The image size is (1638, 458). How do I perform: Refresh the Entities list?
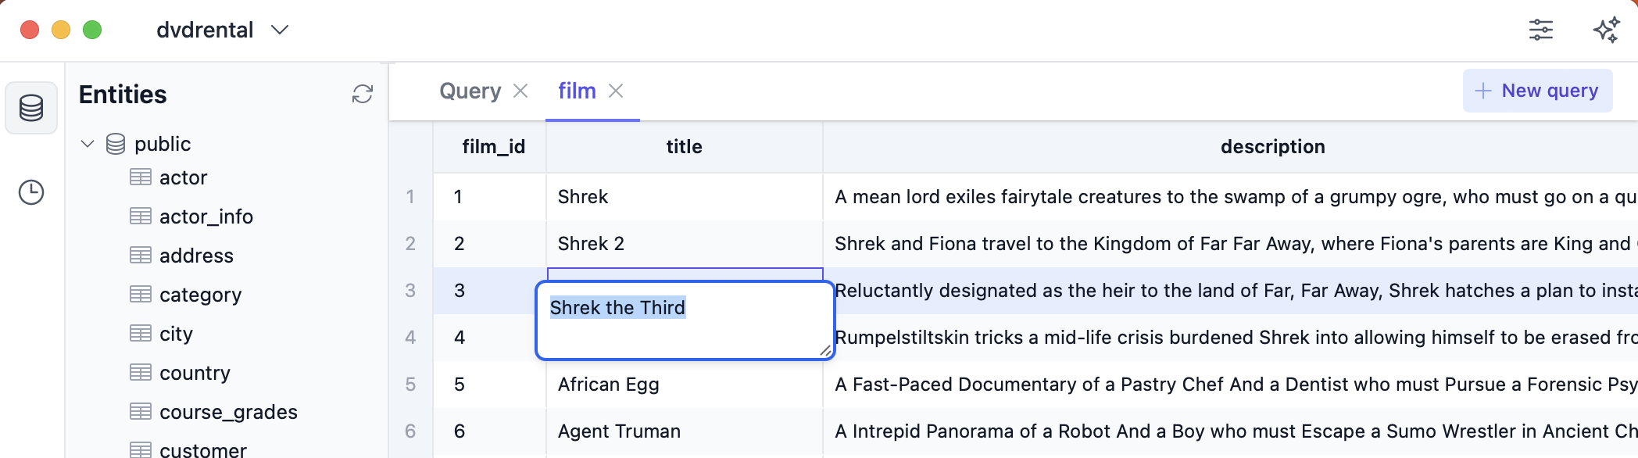pyautogui.click(x=363, y=95)
